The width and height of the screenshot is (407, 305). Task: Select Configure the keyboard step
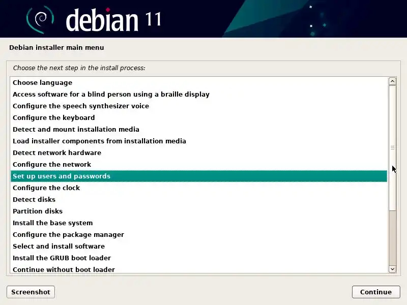[x=199, y=118]
